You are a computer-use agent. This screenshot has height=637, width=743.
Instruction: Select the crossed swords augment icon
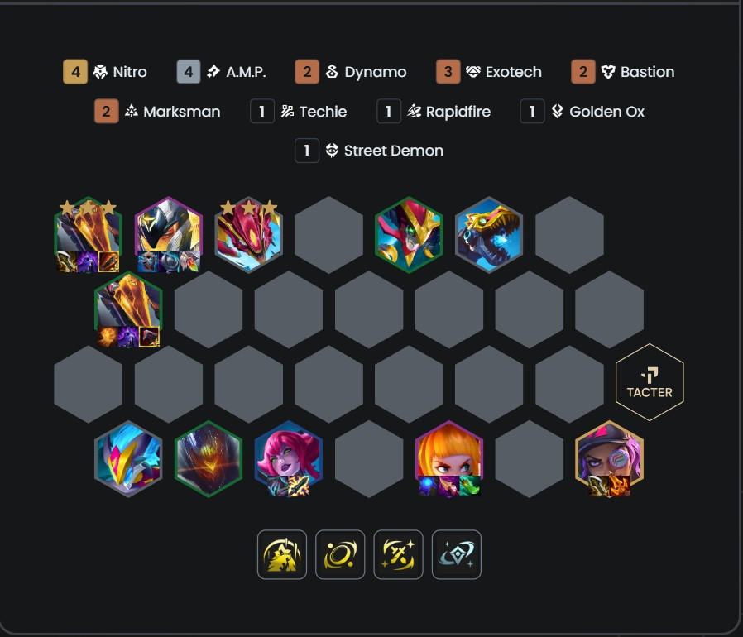click(399, 554)
